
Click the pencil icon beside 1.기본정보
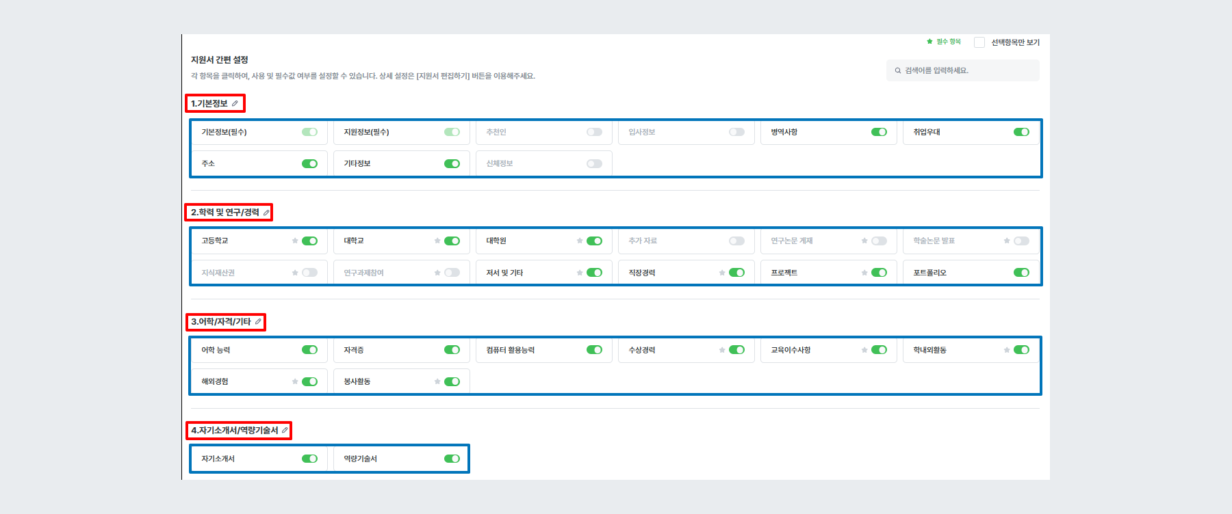pyautogui.click(x=235, y=103)
